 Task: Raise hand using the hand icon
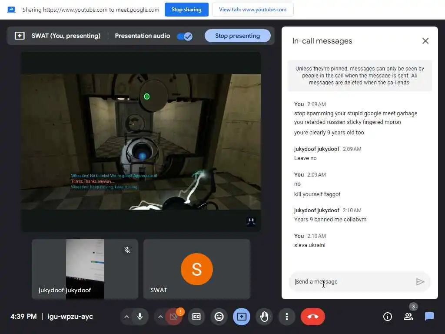point(264,317)
